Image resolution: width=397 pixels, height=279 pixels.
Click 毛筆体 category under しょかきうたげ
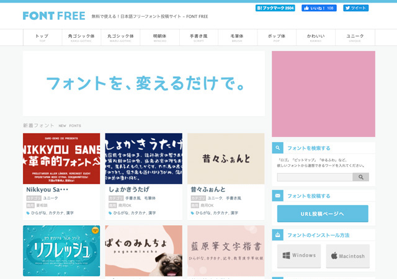pyautogui.click(x=150, y=198)
